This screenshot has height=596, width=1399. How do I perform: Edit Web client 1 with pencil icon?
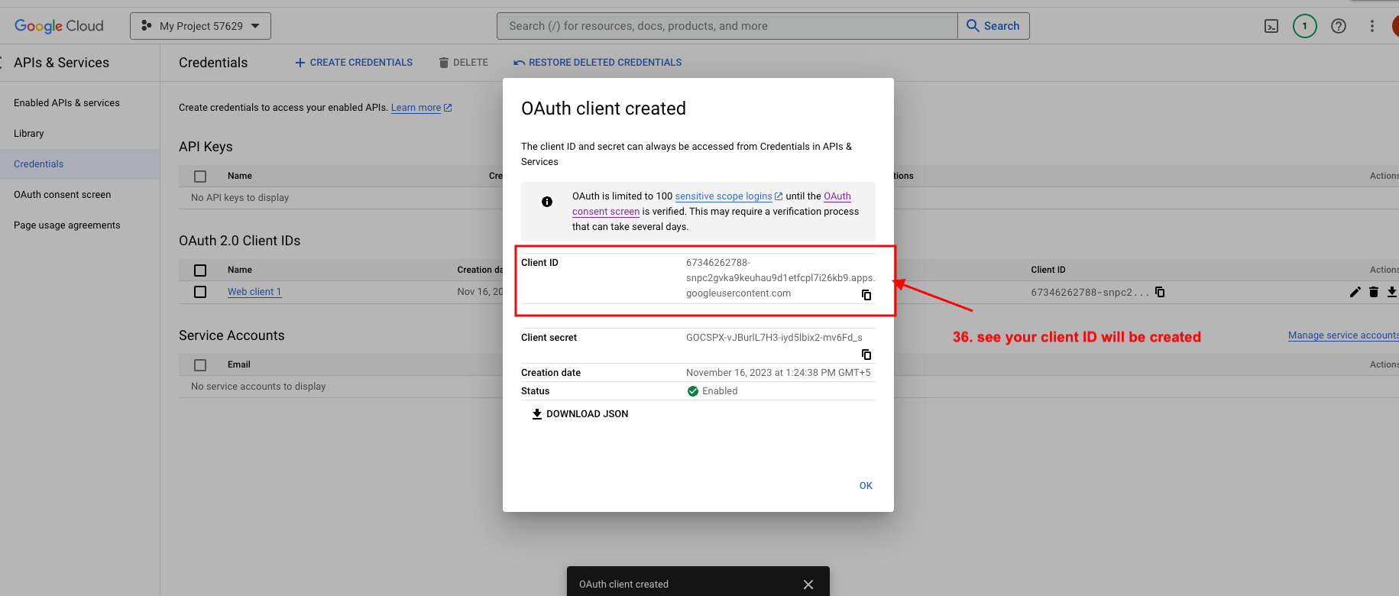(1355, 292)
